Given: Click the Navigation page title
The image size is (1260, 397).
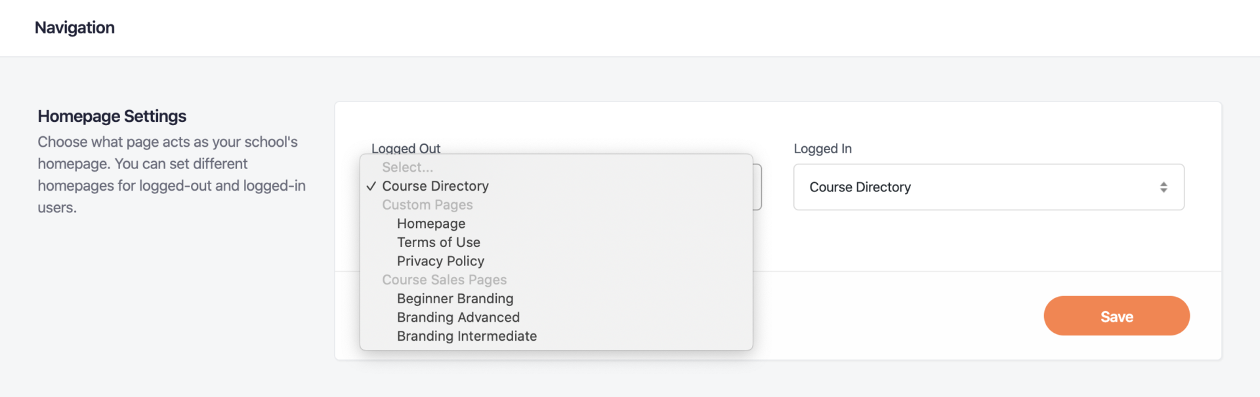Looking at the screenshot, I should (75, 28).
